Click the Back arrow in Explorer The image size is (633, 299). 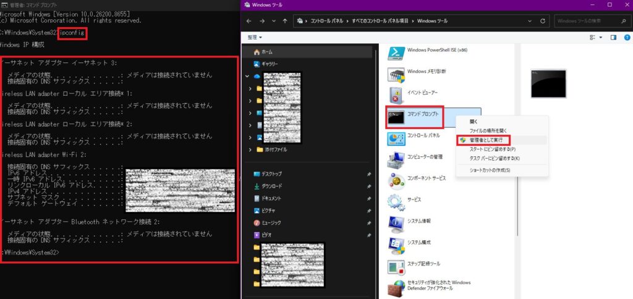[249, 21]
